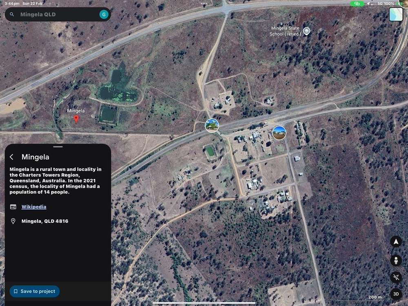
Task: Click the compass north arrow button
Action: pos(396,242)
